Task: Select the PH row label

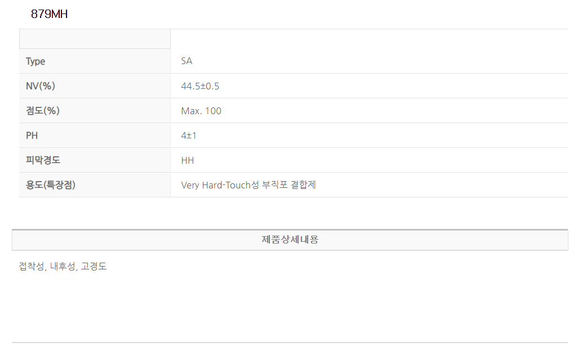Action: click(x=32, y=136)
